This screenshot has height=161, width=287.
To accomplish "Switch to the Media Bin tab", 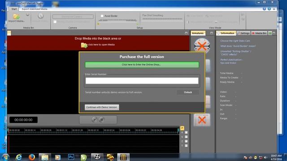I will coord(259,33).
